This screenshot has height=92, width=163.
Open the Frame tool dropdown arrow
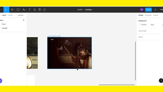(14, 10)
